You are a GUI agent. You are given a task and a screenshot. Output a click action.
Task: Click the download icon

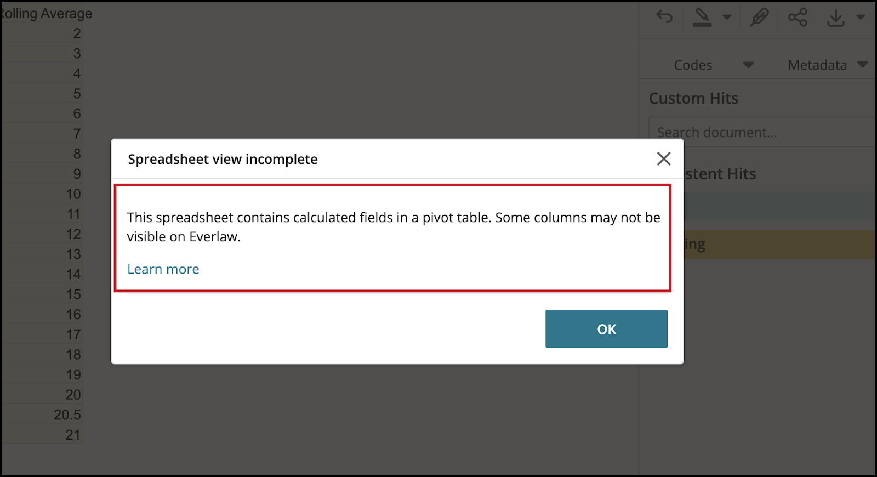point(835,18)
